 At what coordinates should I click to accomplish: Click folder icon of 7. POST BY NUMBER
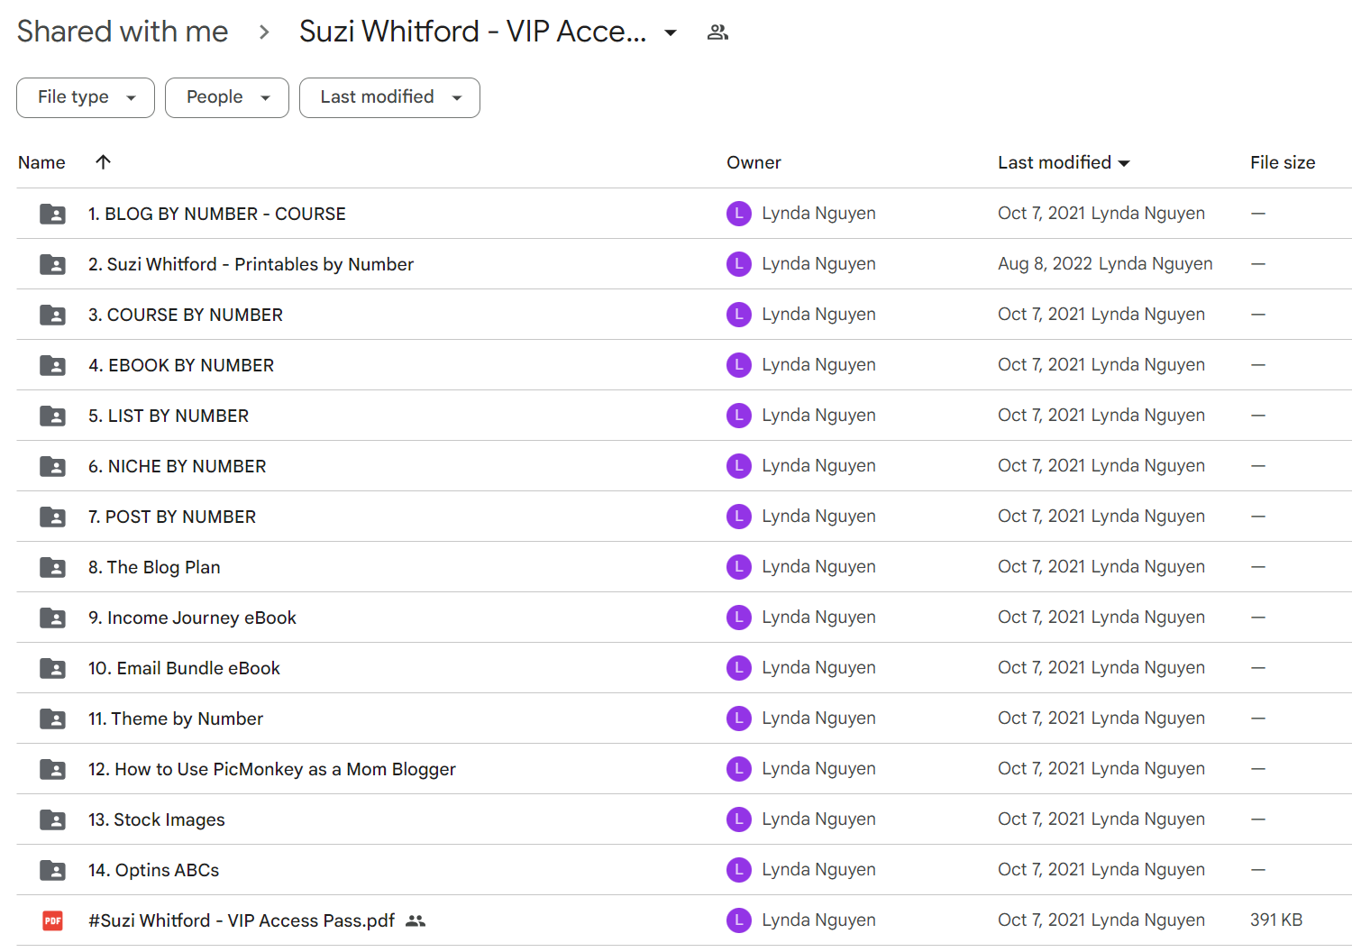[x=52, y=517]
